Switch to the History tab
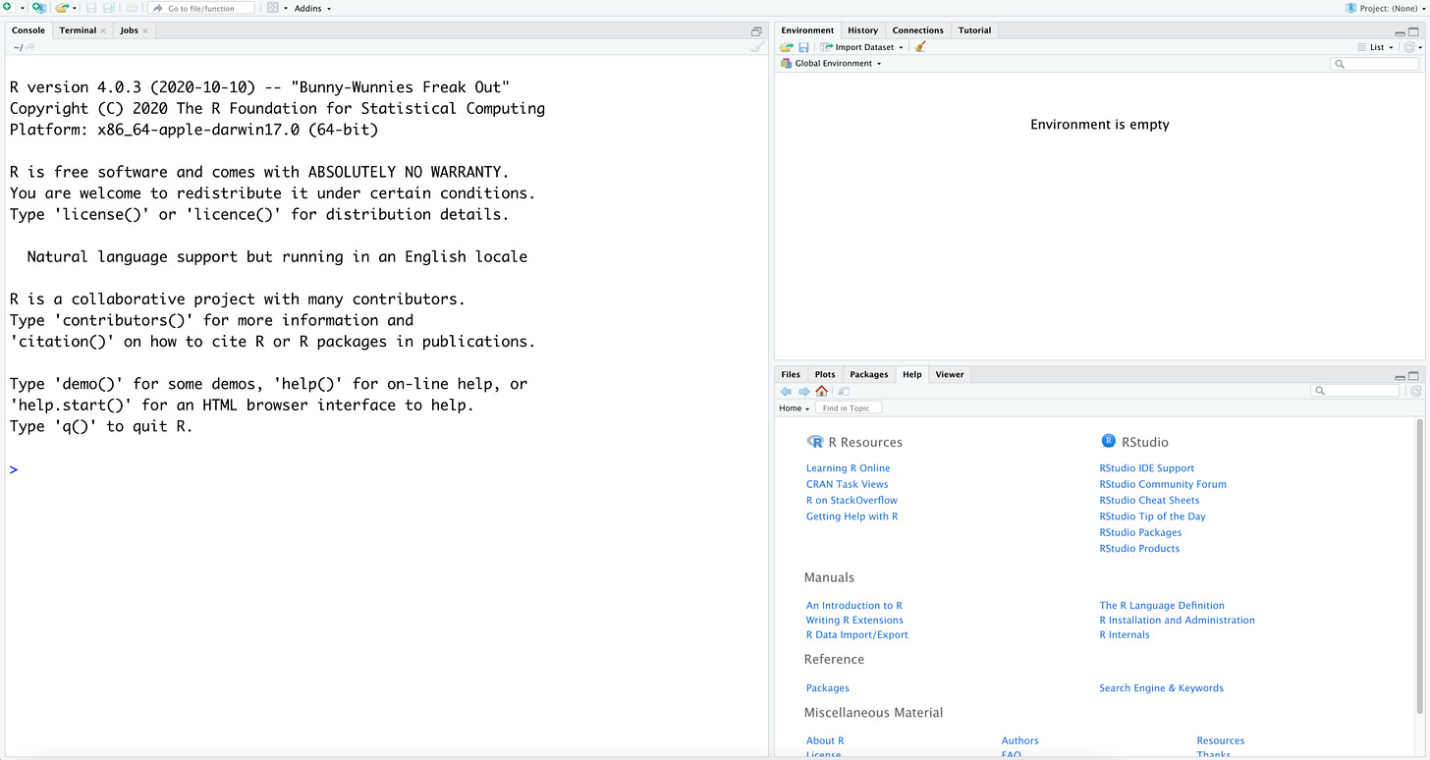Screen dimensions: 1430x760 point(863,30)
